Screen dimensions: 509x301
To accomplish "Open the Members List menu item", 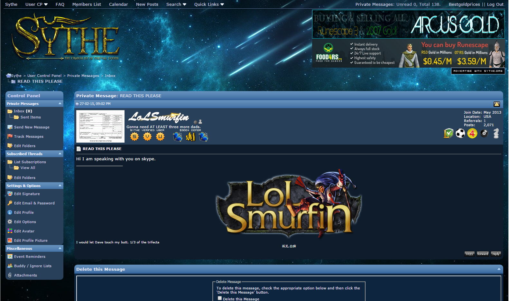I will 87,4.
